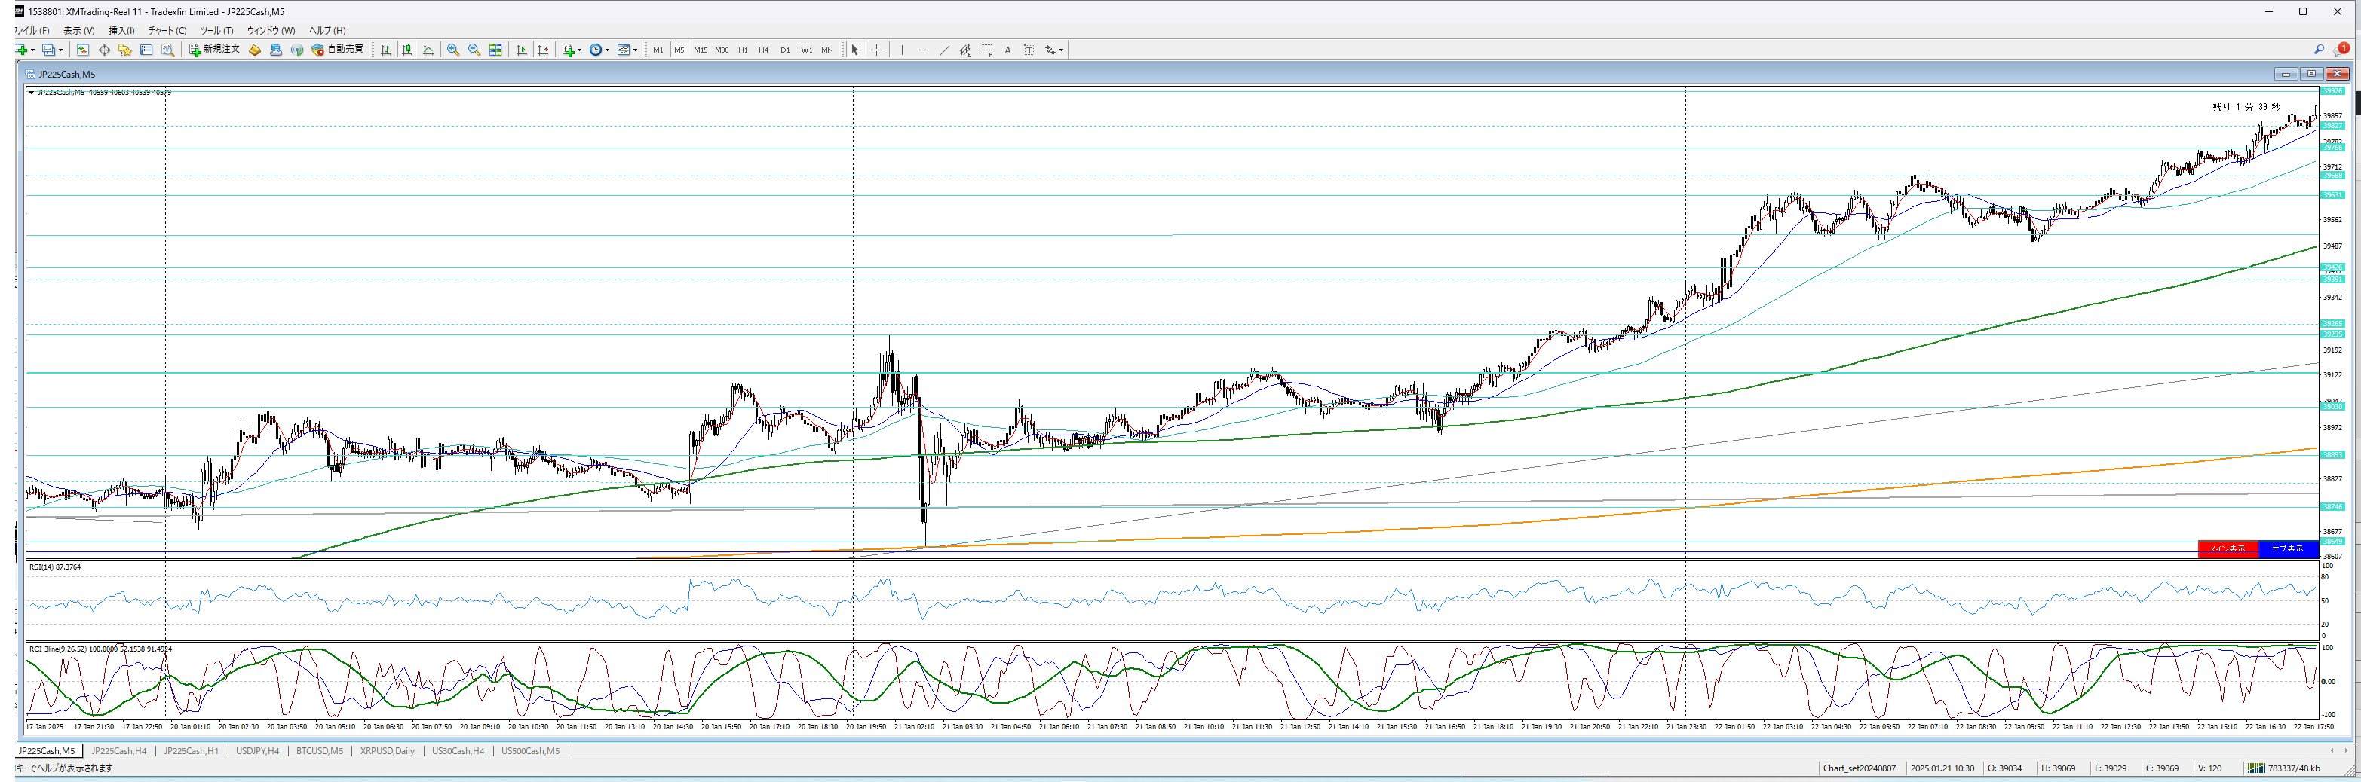
Task: Collapse the JP225Cash,M5 chart header triangle
Action: pyautogui.click(x=31, y=93)
